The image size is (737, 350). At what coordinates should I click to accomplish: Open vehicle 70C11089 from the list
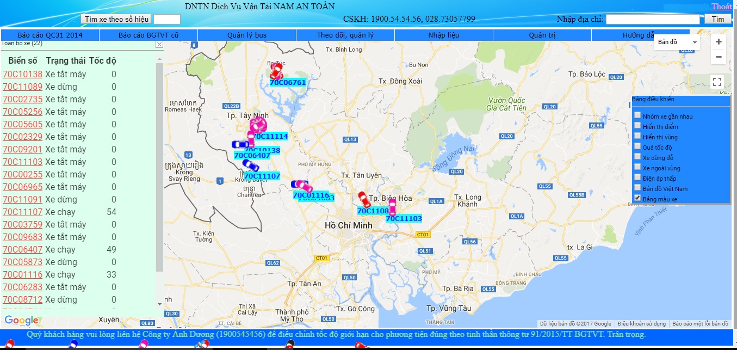pyautogui.click(x=22, y=87)
